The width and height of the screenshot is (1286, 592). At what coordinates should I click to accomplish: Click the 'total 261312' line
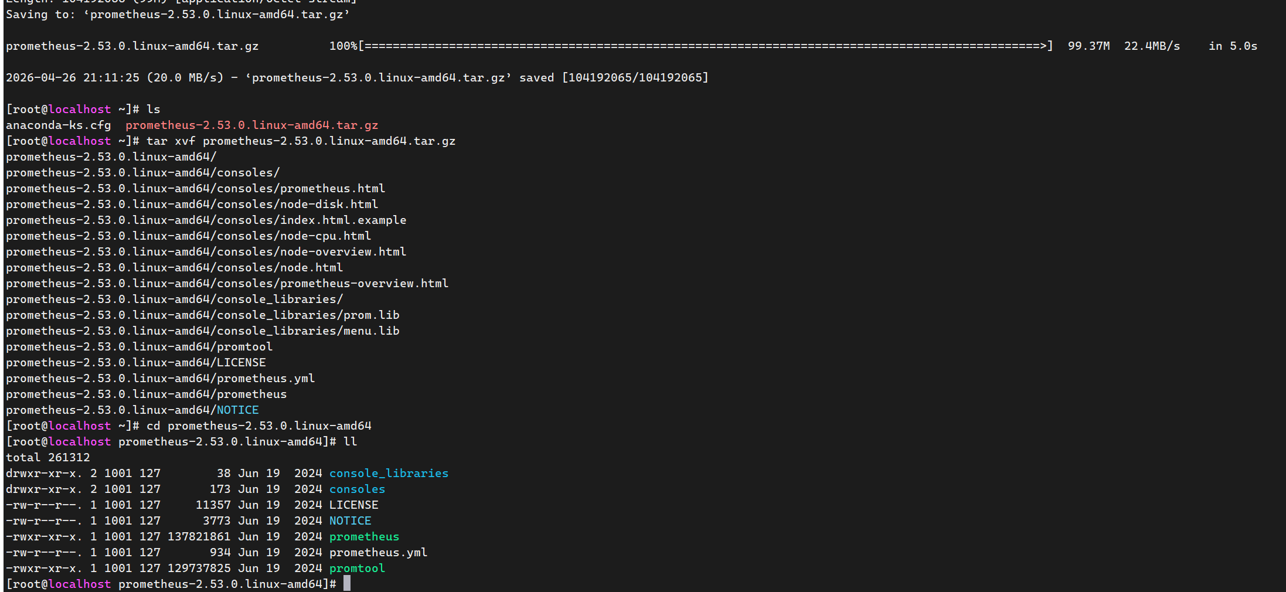(x=47, y=458)
